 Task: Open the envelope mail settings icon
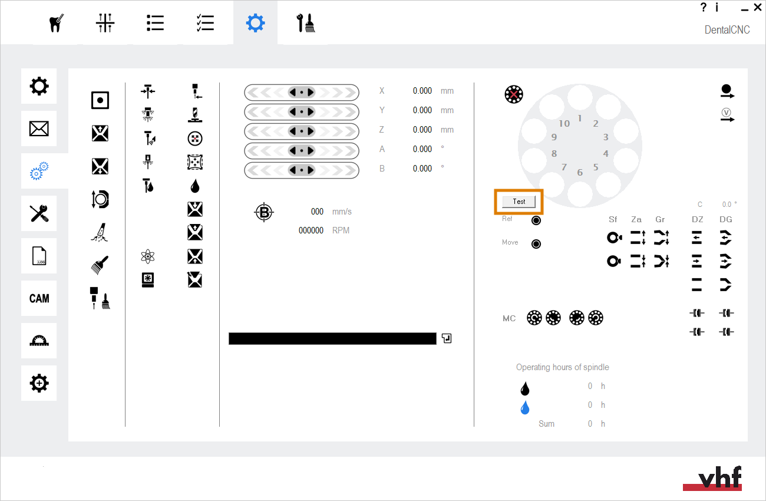click(x=39, y=128)
